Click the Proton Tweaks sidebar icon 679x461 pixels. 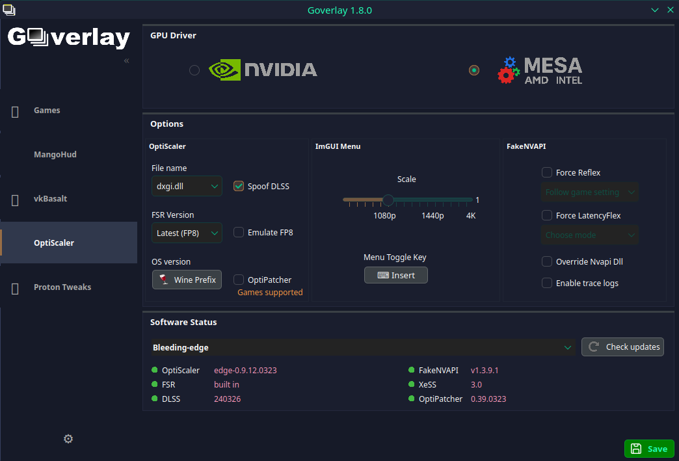(15, 289)
